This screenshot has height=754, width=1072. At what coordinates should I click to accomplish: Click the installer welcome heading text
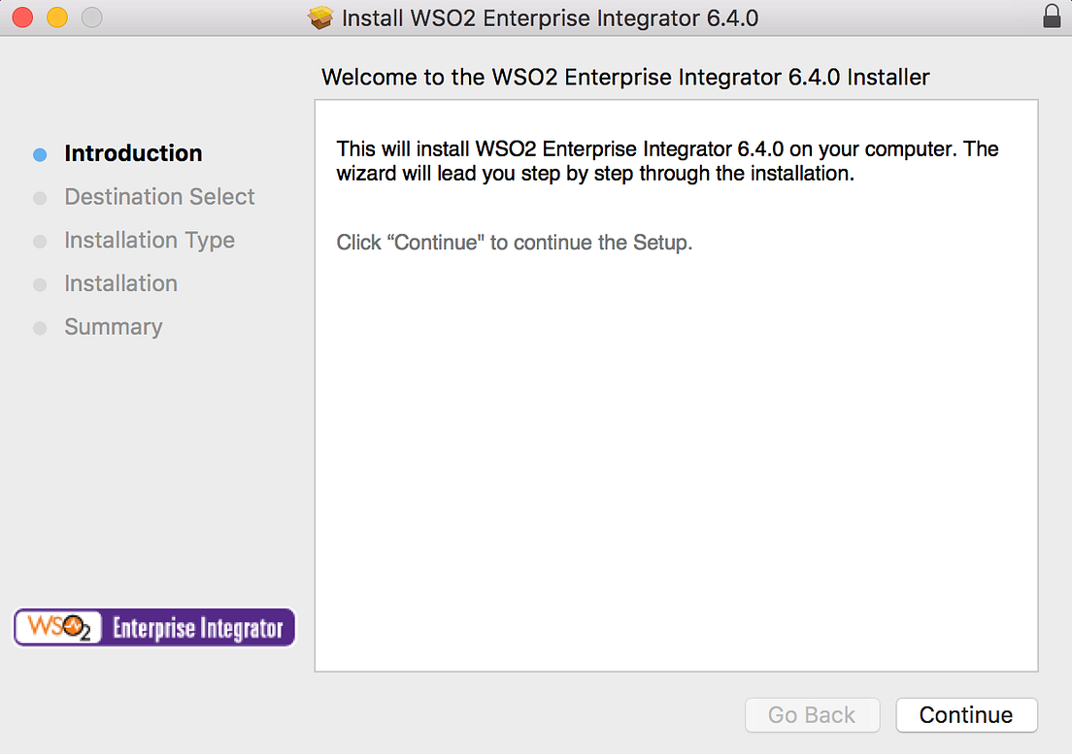coord(625,78)
